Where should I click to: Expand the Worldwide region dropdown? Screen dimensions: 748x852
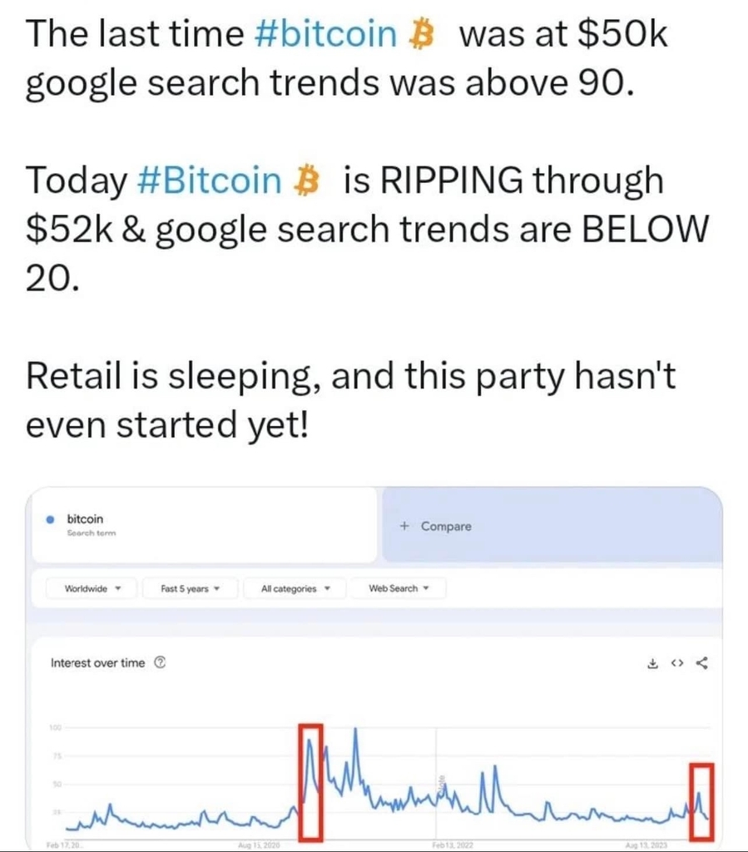[x=92, y=588]
